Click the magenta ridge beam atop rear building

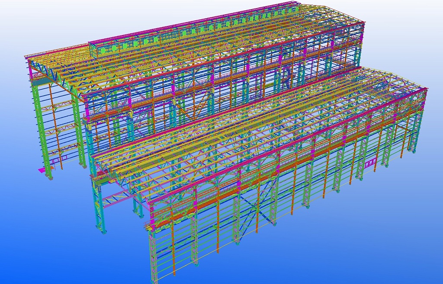pos(195,22)
